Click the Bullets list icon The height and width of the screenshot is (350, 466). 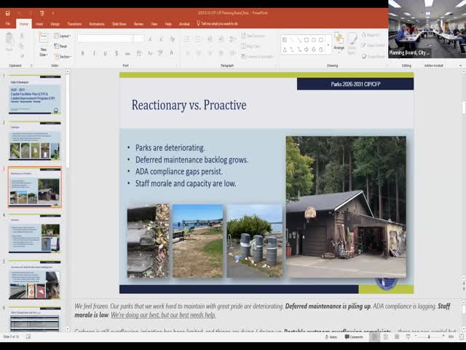pyautogui.click(x=187, y=39)
